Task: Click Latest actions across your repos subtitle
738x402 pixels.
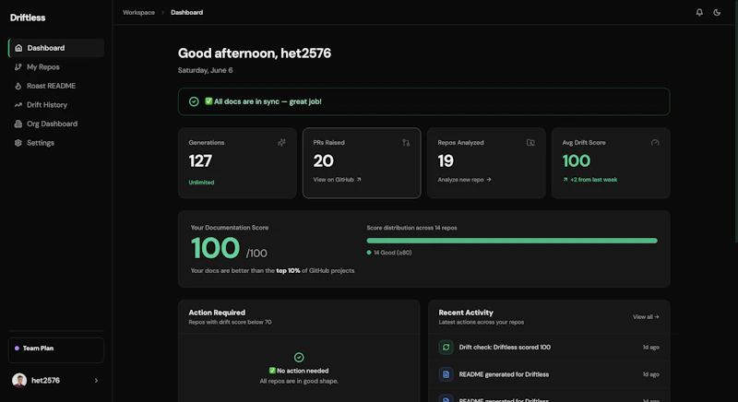Action: pyautogui.click(x=481, y=323)
